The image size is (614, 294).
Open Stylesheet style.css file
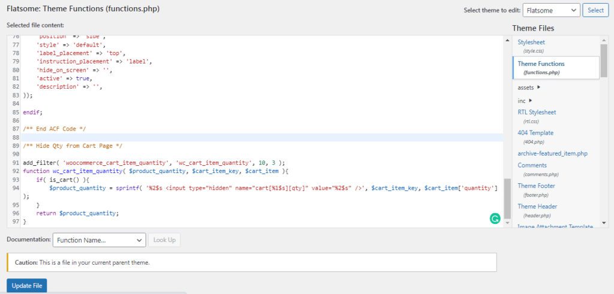pos(531,43)
